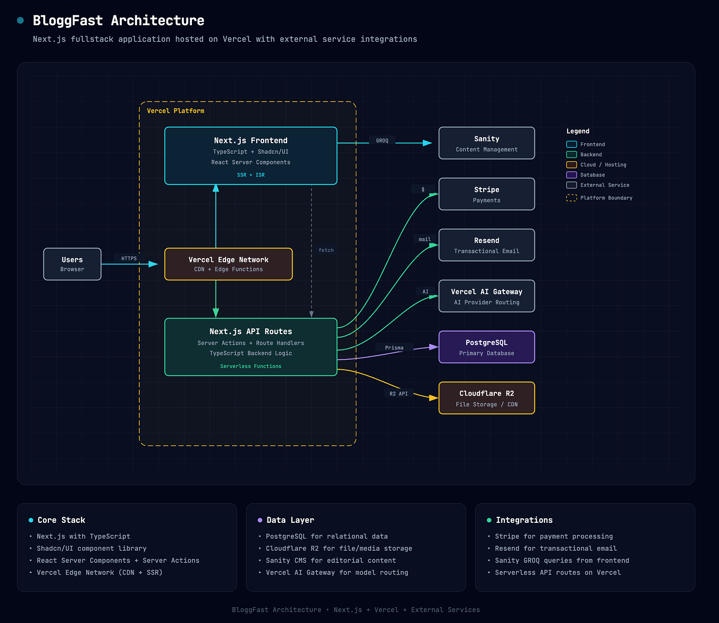Click 'Resend for transactional email' item
Image resolution: width=719 pixels, height=623 pixels.
pos(556,548)
